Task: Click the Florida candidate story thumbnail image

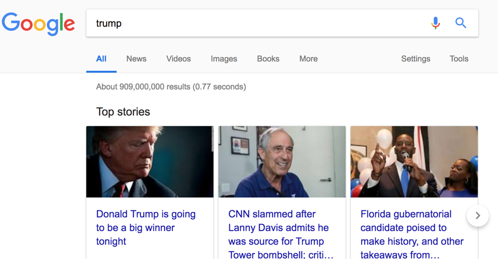Action: [414, 162]
